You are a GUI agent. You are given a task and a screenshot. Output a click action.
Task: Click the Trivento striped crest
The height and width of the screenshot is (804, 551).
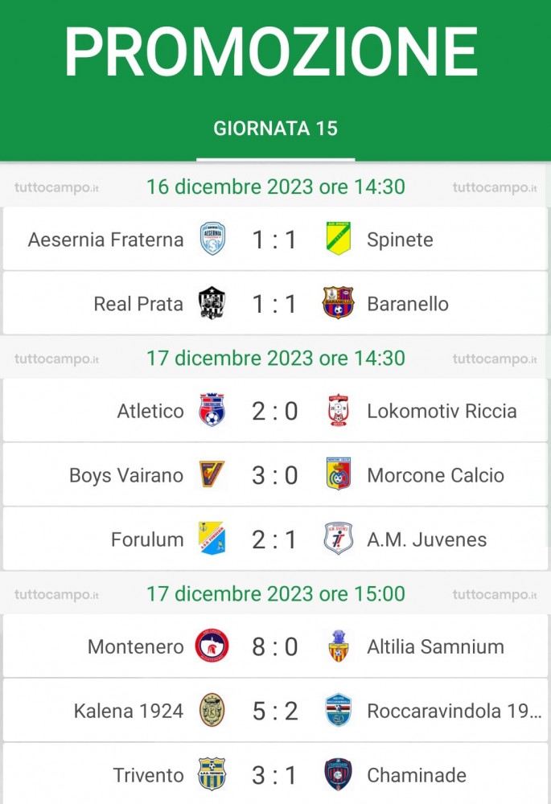click(212, 773)
